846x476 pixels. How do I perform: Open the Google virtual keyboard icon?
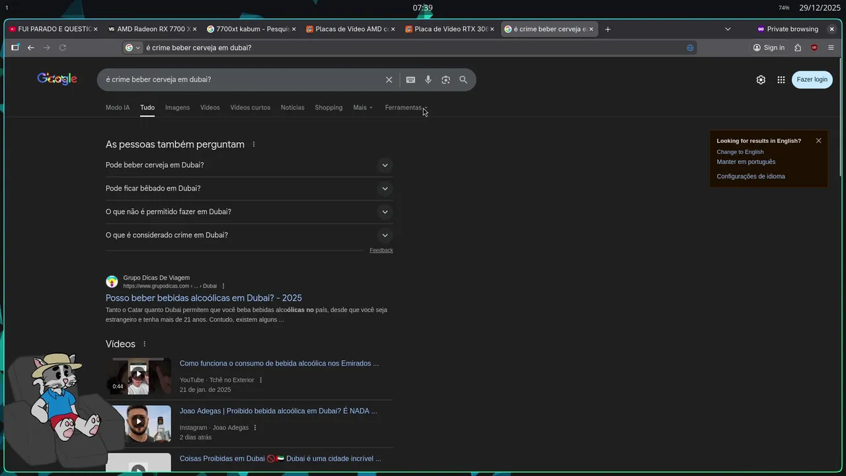[410, 79]
